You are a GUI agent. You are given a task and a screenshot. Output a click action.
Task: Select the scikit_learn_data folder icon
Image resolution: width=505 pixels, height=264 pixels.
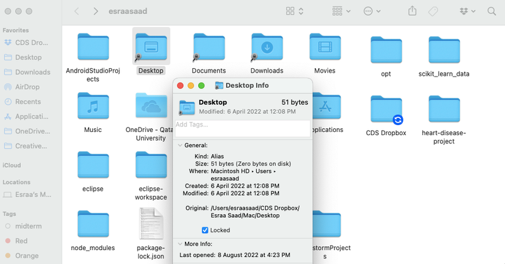coord(444,50)
